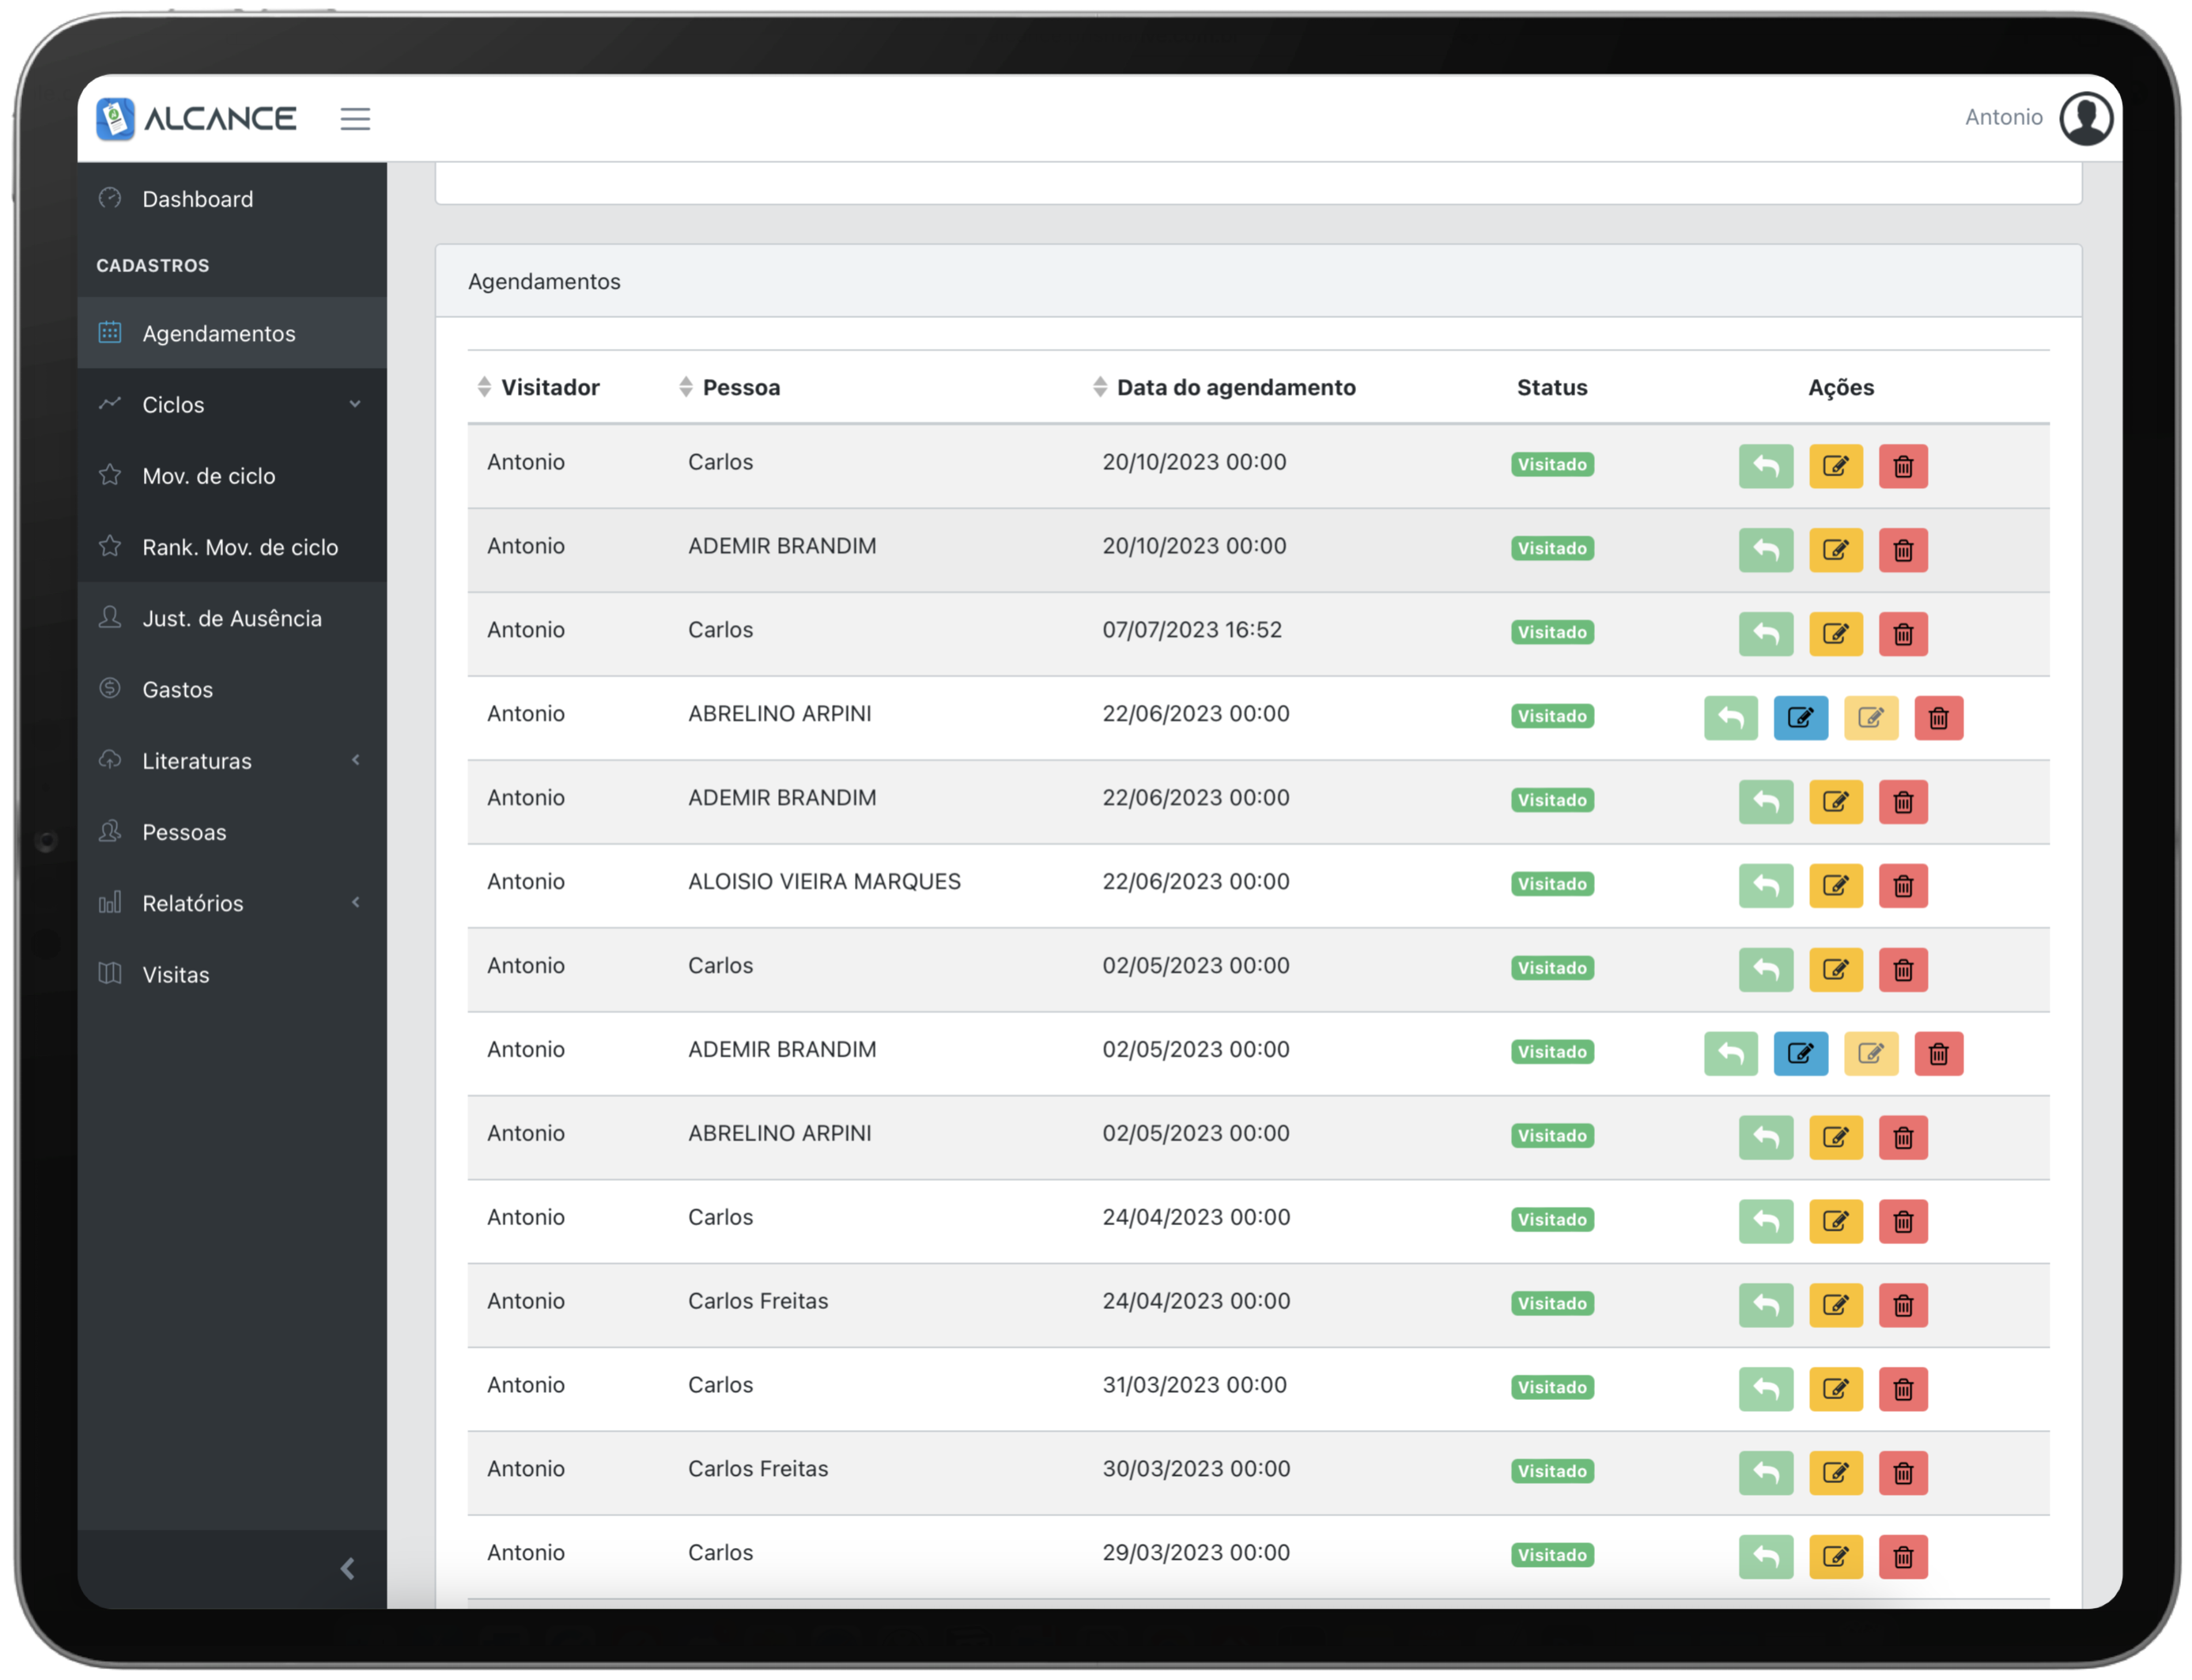Edit ALOISIO VEIRA MARQUES appointment (yellow)

click(x=1835, y=886)
